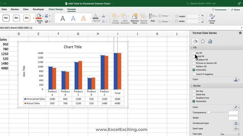This screenshot has height=136, width=243.
Task: Expand the formula bar arrow
Action: (241, 28)
